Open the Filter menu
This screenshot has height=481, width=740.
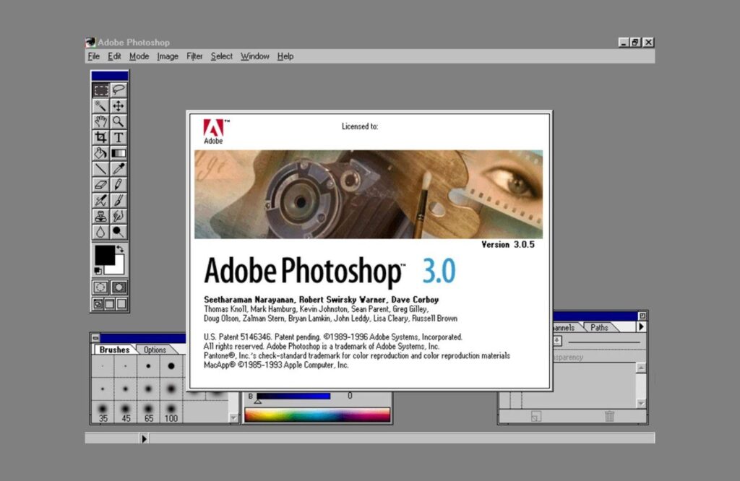(194, 56)
